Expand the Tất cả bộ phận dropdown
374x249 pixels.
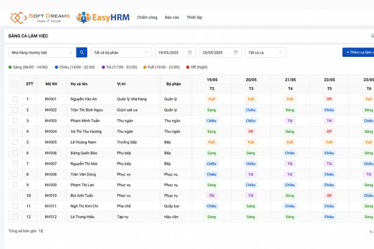pos(121,52)
